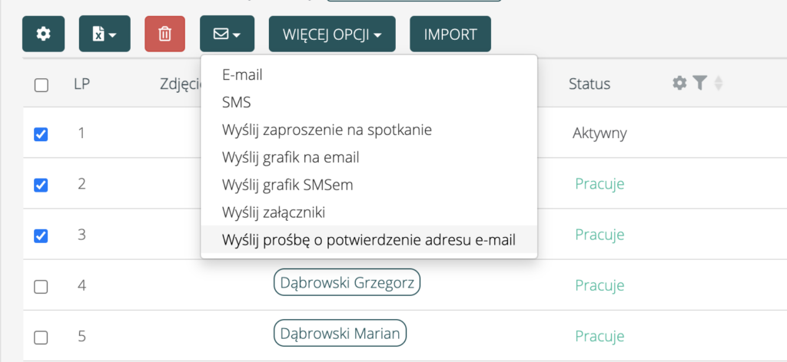Toggle the select-all header checkbox
This screenshot has width=787, height=362.
click(x=42, y=85)
